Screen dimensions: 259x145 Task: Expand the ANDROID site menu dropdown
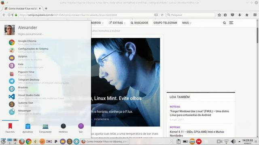click(x=98, y=23)
